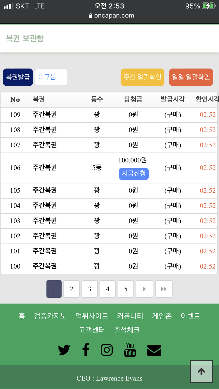Click the 등수 column header

coord(97,100)
